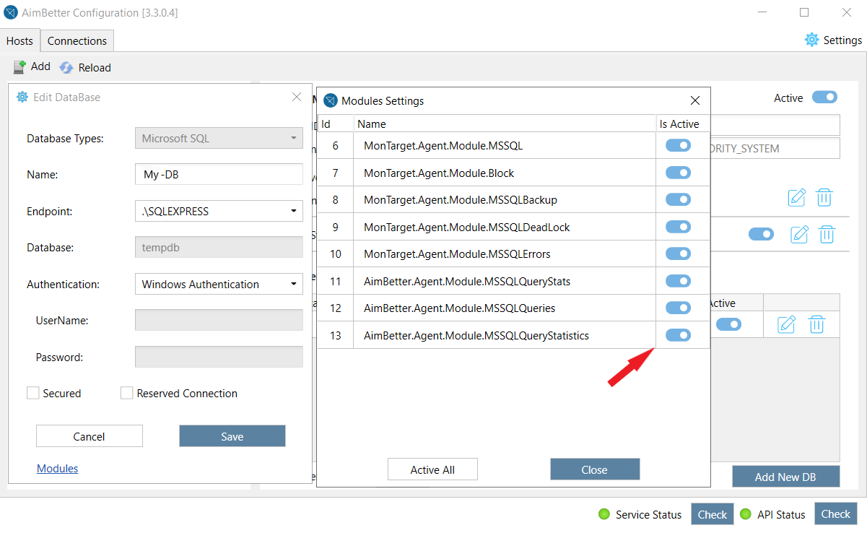Click the AimBetter logo in main title bar

(x=11, y=12)
